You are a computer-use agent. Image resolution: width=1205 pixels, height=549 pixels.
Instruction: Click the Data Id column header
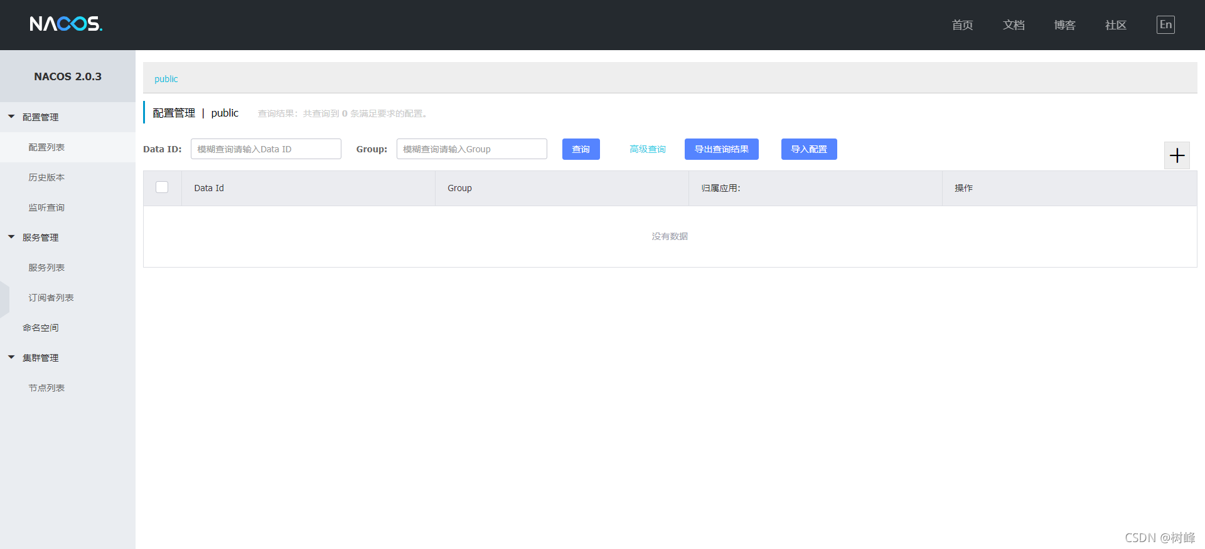tap(308, 188)
